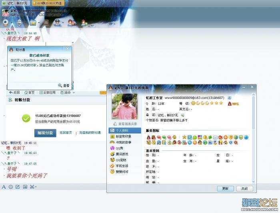The width and height of the screenshot is (280, 213).
Task: Expand the report icon dropdown arrow
Action: pyautogui.click(x=63, y=23)
